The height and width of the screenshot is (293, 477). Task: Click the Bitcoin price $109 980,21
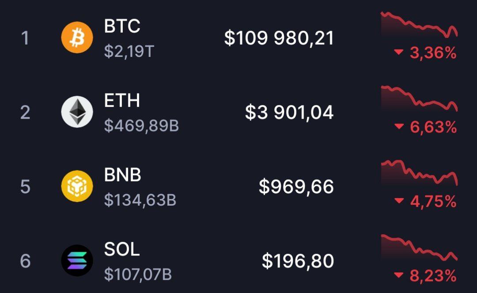pos(279,38)
